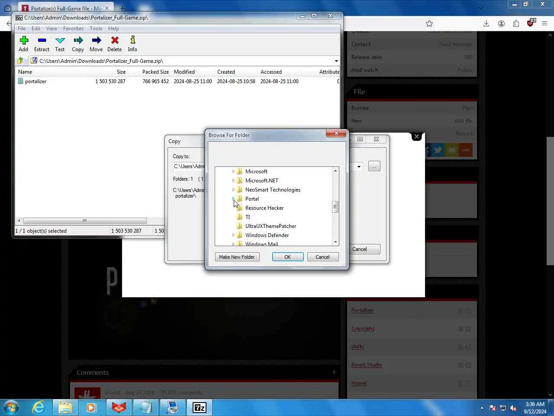554x416 pixels.
Task: Click Cancel in Browse For Folder
Action: tap(322, 257)
